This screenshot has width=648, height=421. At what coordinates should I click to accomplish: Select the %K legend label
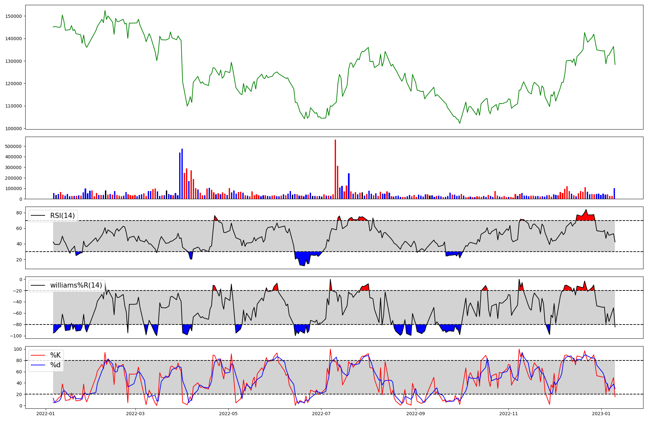55,355
